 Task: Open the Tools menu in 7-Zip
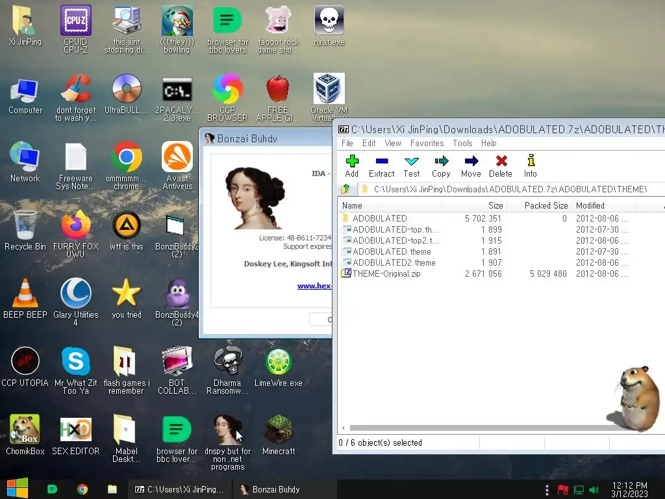click(x=462, y=144)
